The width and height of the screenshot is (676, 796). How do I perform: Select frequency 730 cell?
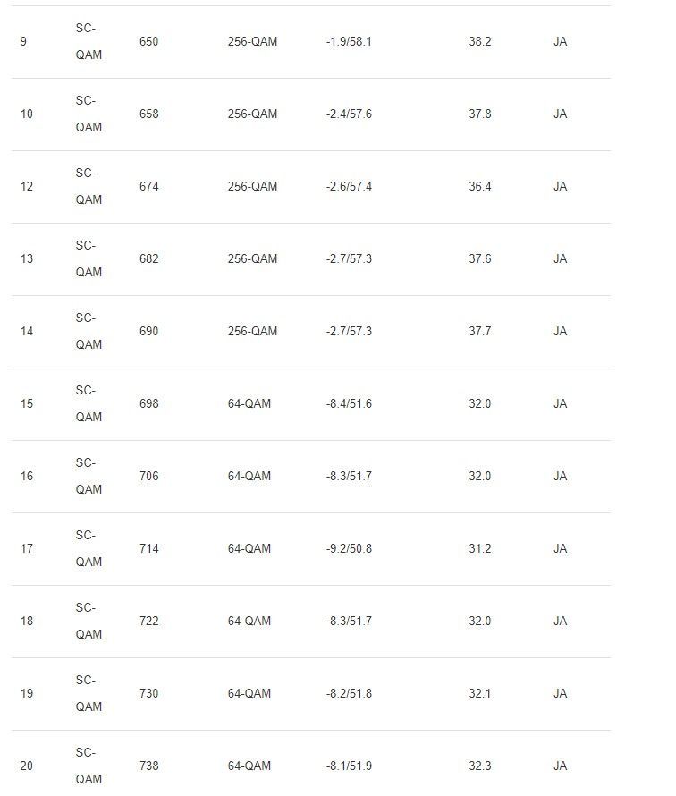point(148,693)
